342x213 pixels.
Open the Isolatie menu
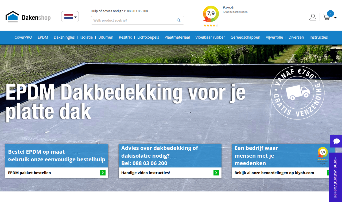pyautogui.click(x=87, y=37)
